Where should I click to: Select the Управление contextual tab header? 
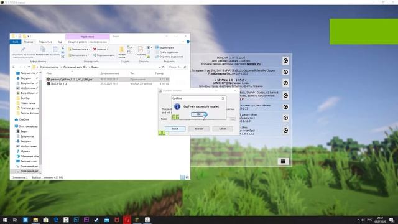click(x=87, y=37)
